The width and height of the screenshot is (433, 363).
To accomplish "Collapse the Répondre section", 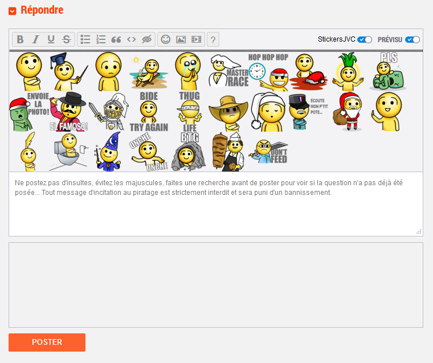I will pos(13,11).
